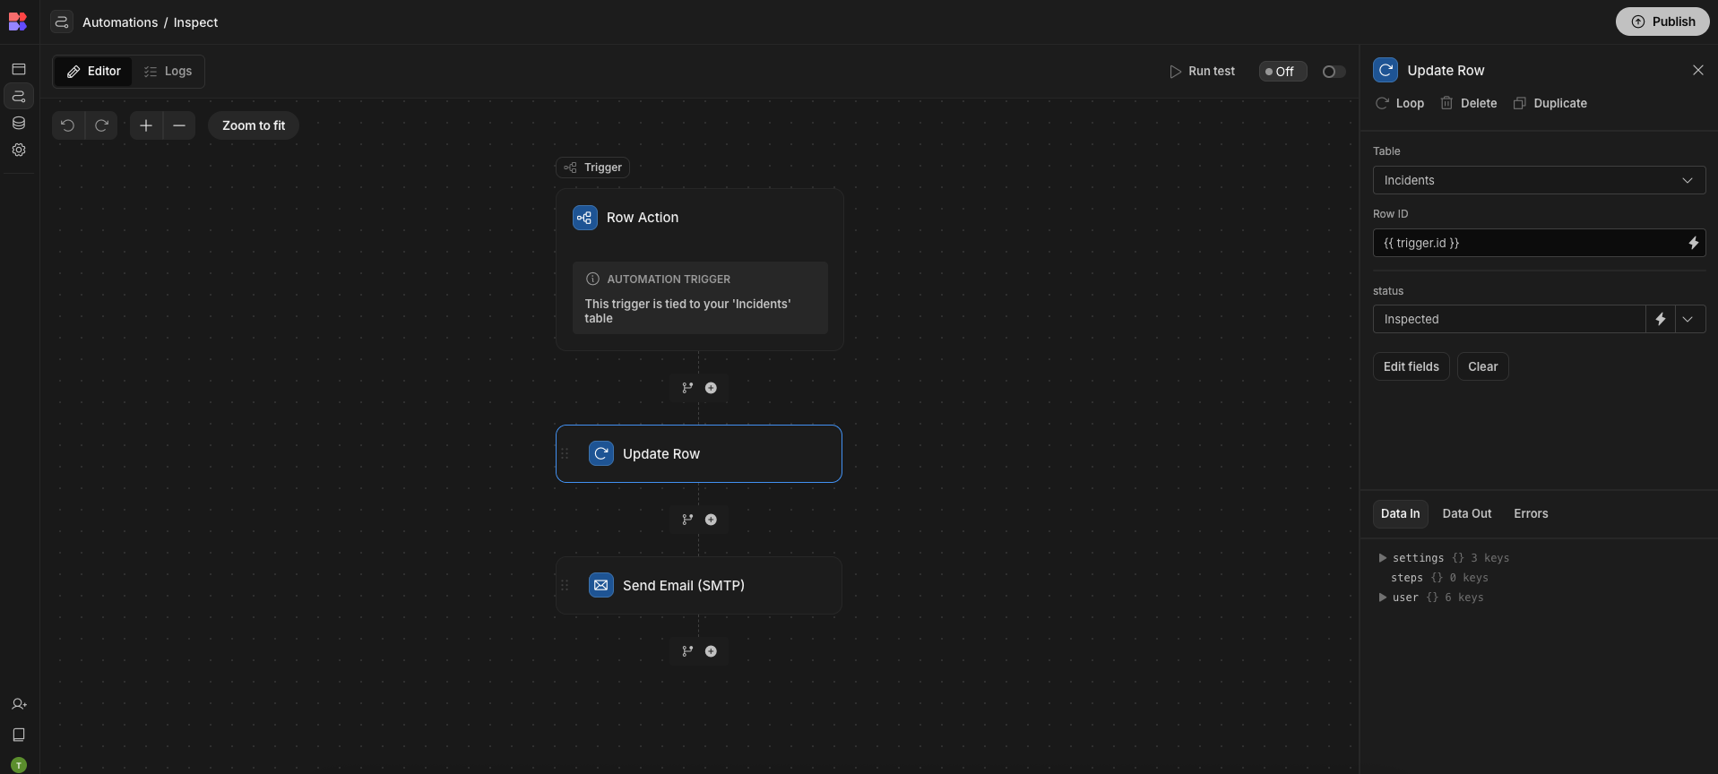This screenshot has width=1718, height=774.
Task: Add branch below Row Action trigger
Action: 687,388
